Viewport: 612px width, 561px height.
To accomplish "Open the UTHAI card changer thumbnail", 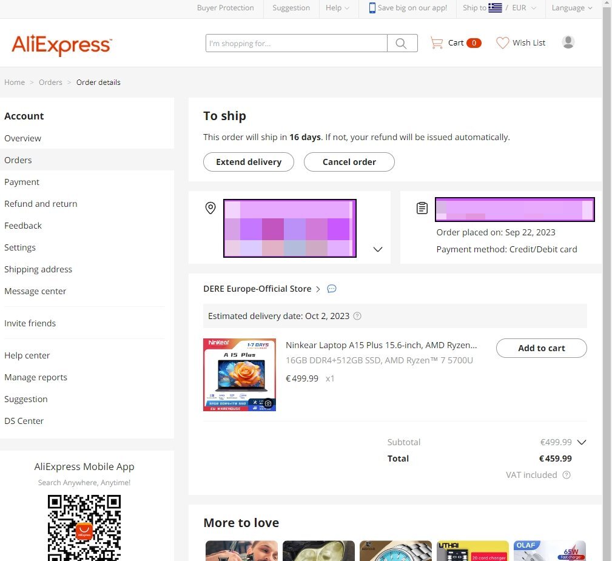I will pyautogui.click(x=472, y=551).
